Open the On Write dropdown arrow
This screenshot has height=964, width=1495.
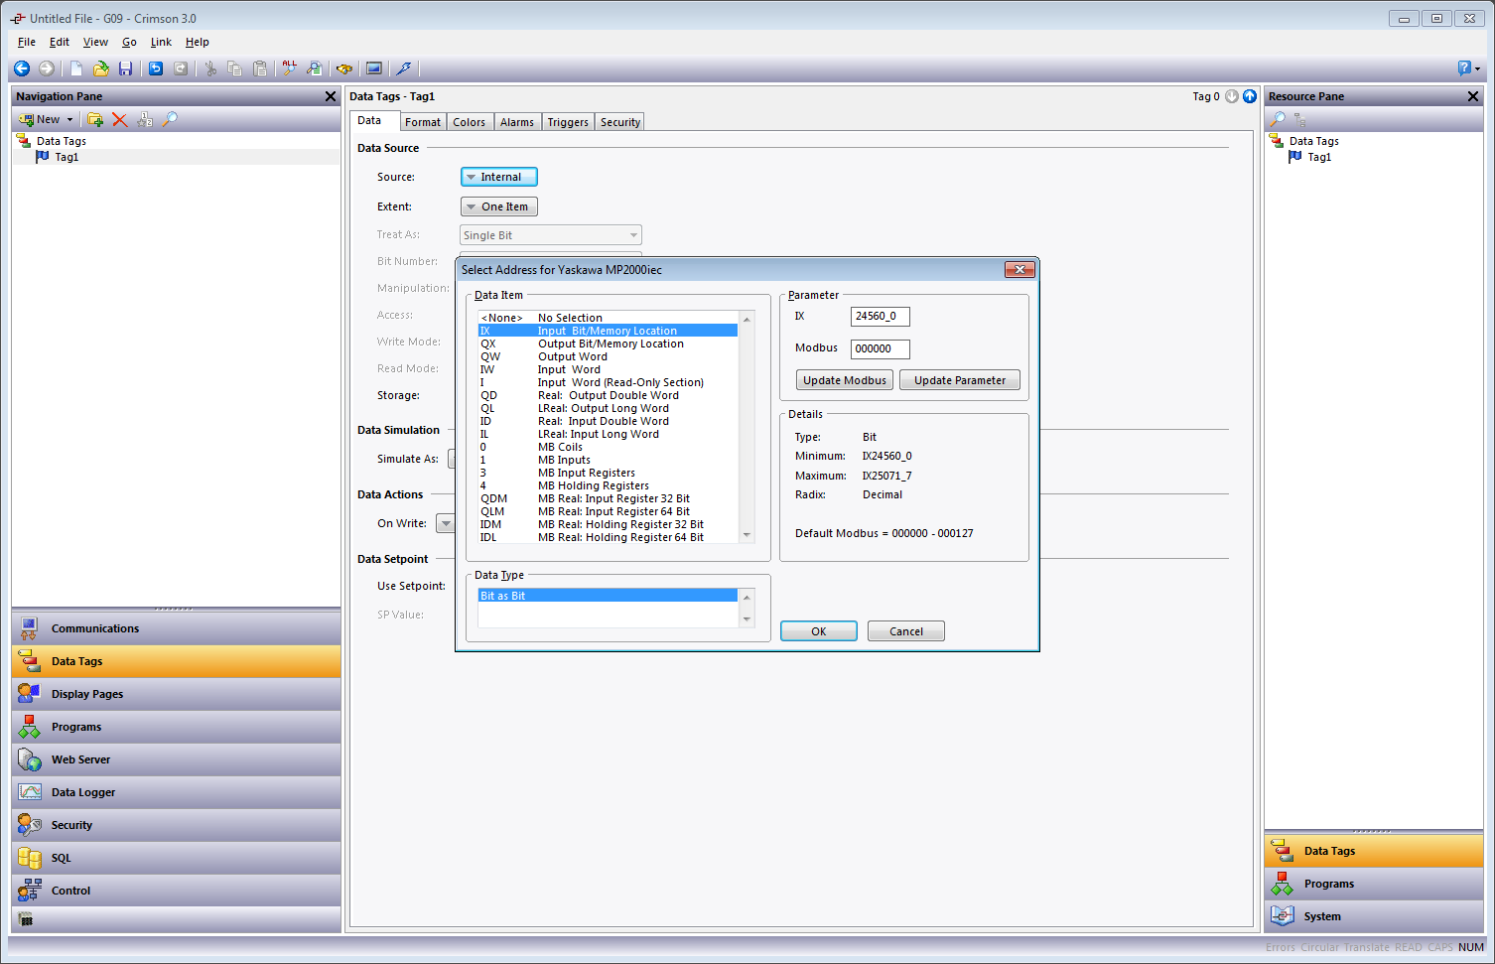pos(446,523)
